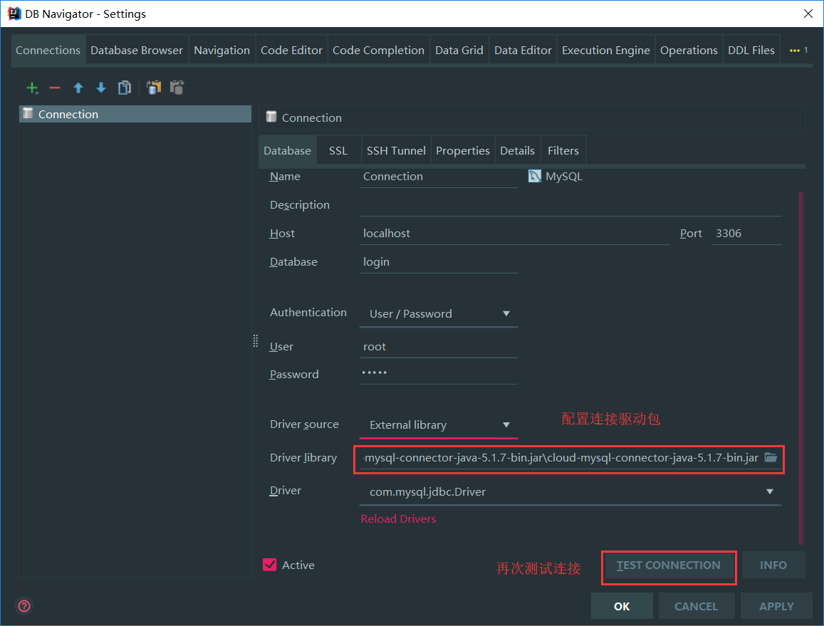Screen dimensions: 824x626
Task: Duplicate the connection using the copy icon
Action: 124,88
